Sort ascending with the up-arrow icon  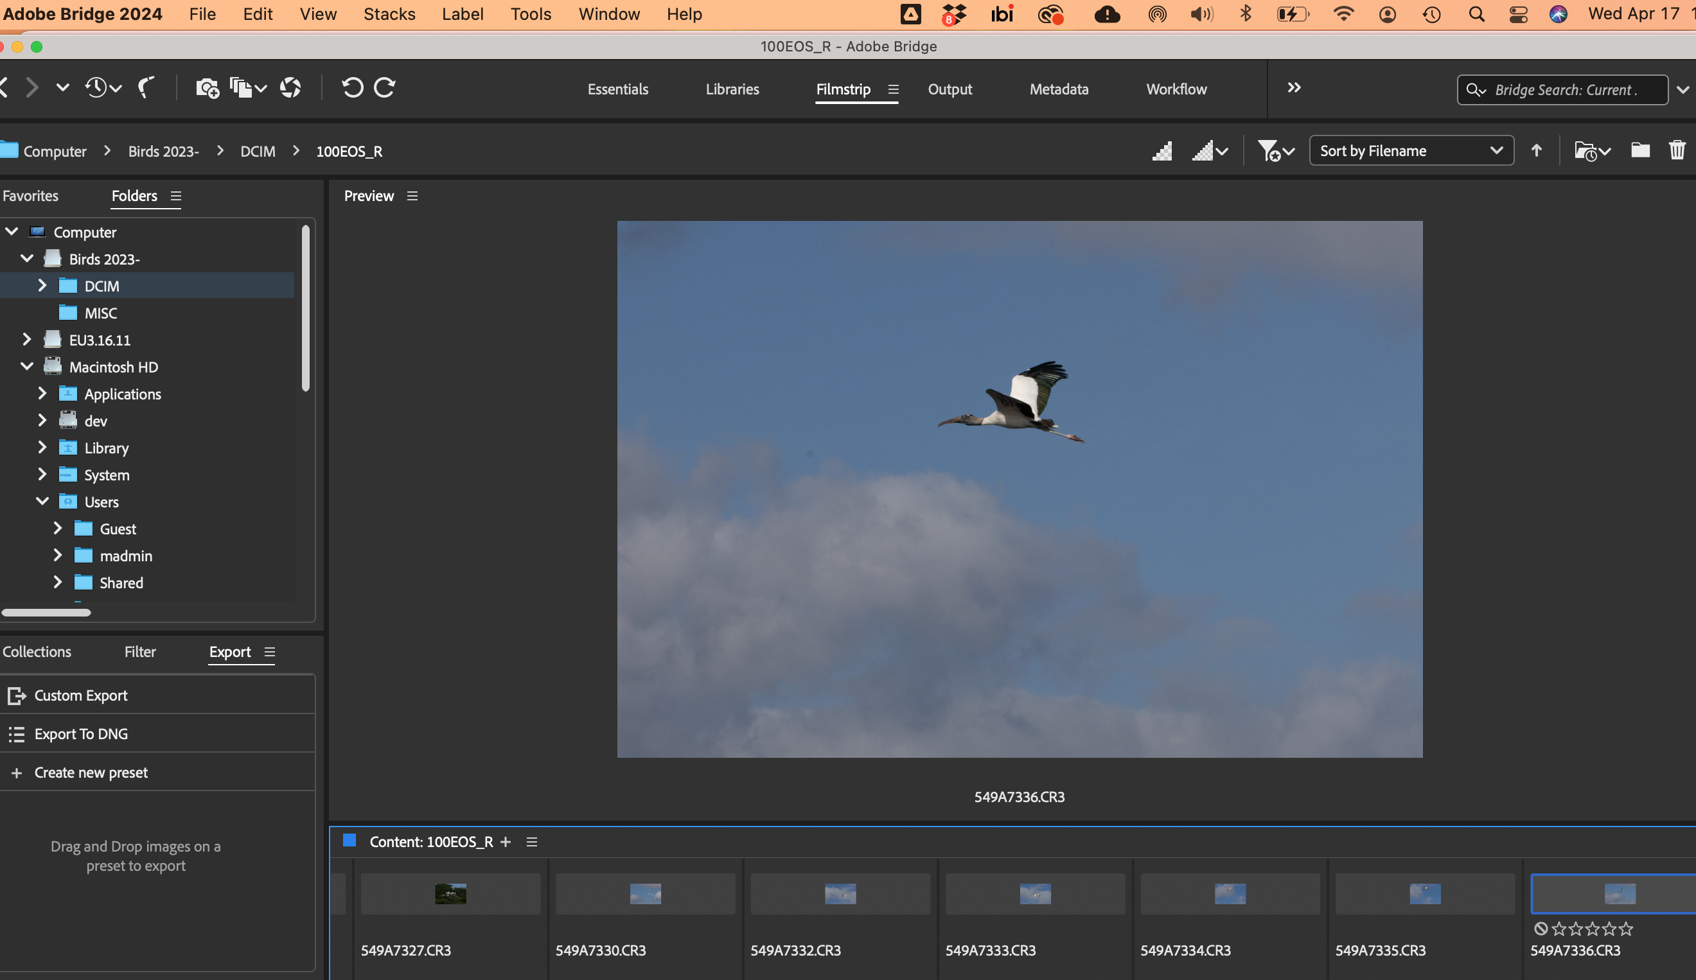click(1538, 150)
